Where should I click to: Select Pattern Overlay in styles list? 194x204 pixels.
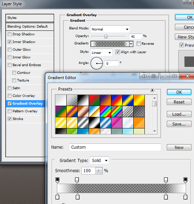25,111
